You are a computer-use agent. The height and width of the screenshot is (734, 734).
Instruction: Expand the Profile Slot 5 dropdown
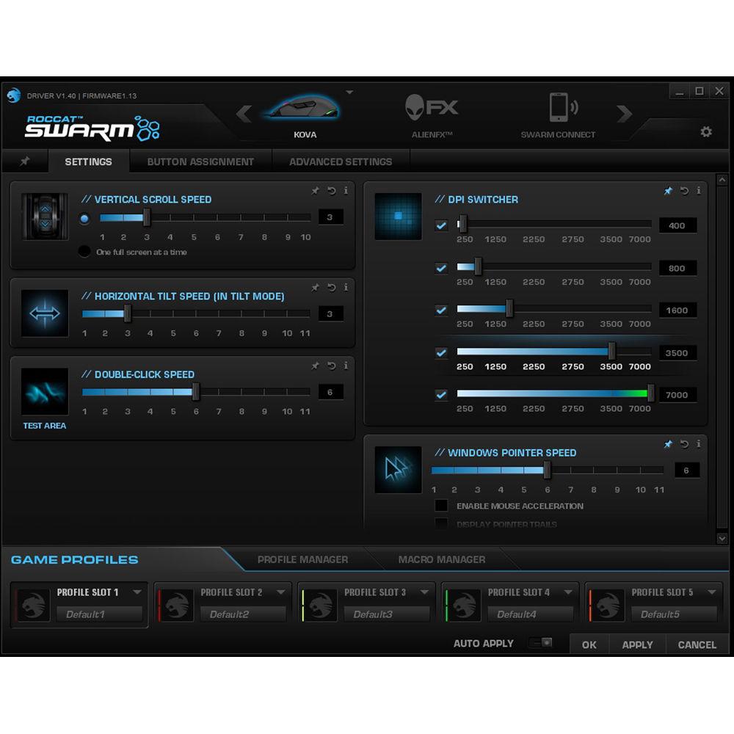[x=711, y=592]
